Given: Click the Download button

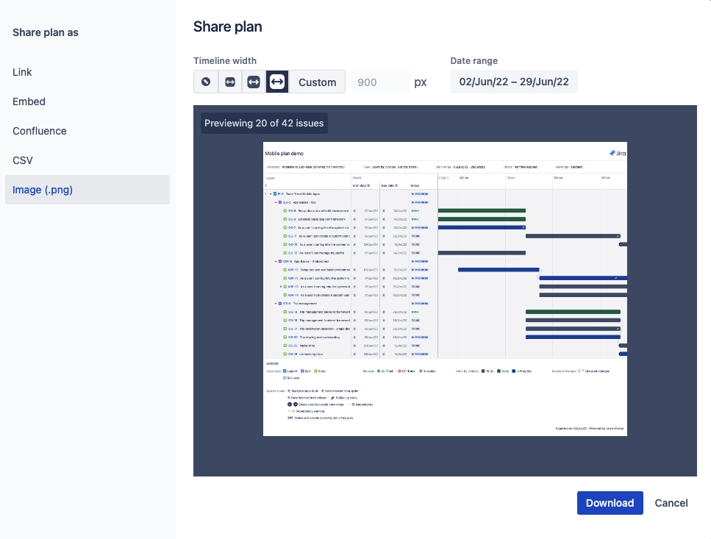Looking at the screenshot, I should 610,502.
